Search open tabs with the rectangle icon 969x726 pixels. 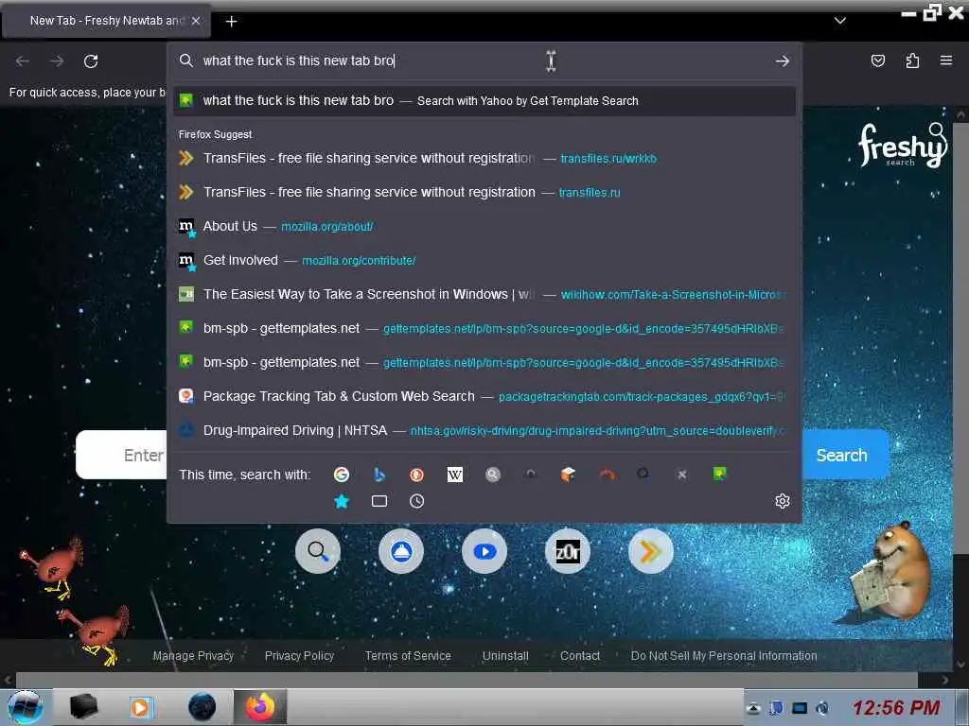click(379, 501)
